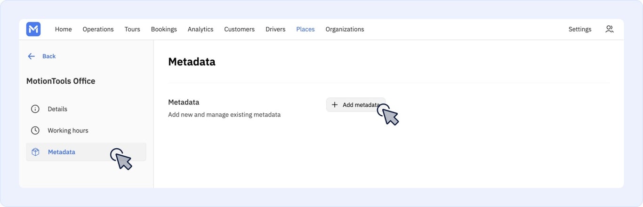Screen dimensions: 643x207
Task: Navigate to Drivers
Action: (x=275, y=29)
